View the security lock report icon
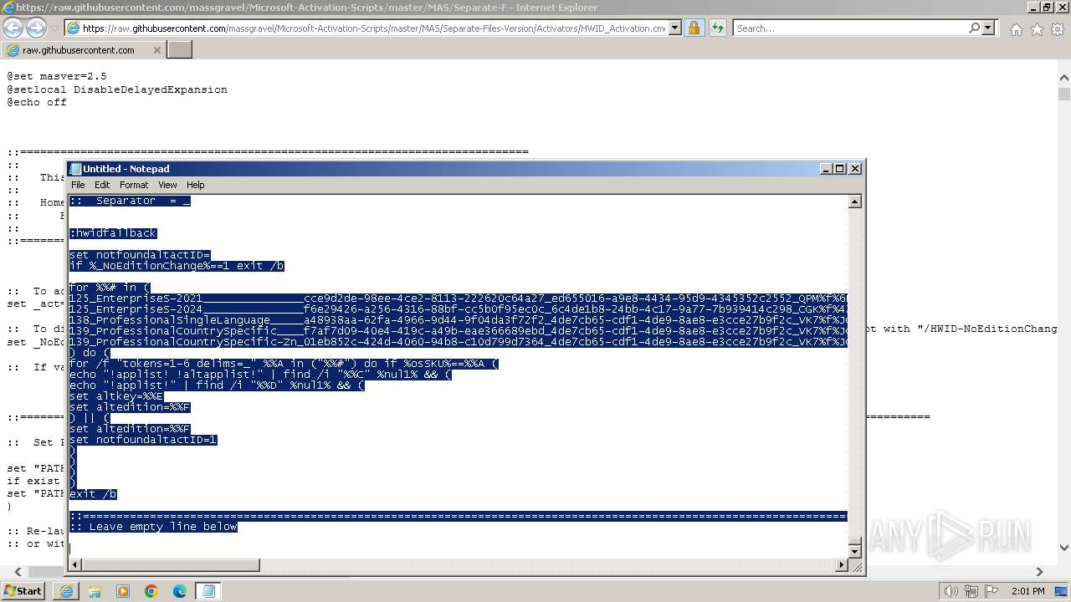 (x=694, y=28)
